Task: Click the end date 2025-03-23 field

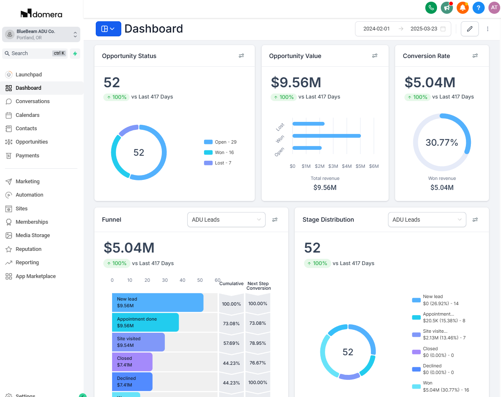Action: 424,29
